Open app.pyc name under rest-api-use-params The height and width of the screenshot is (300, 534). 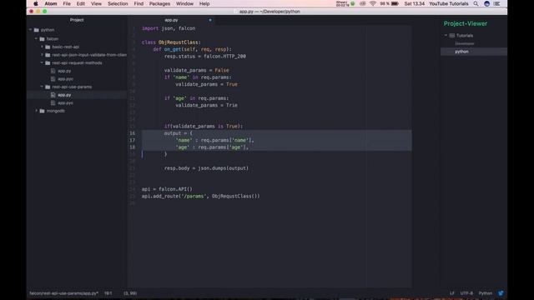[x=65, y=102]
